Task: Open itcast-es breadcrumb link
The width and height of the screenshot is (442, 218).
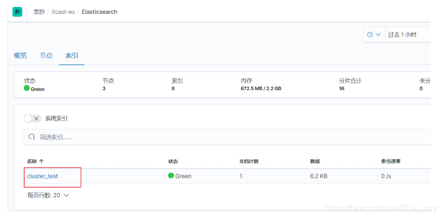Action: coord(63,12)
